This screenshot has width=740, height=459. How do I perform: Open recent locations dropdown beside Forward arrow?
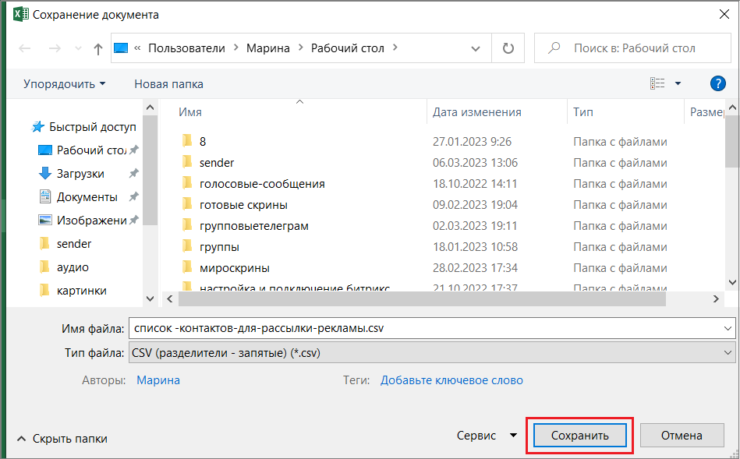tap(78, 48)
